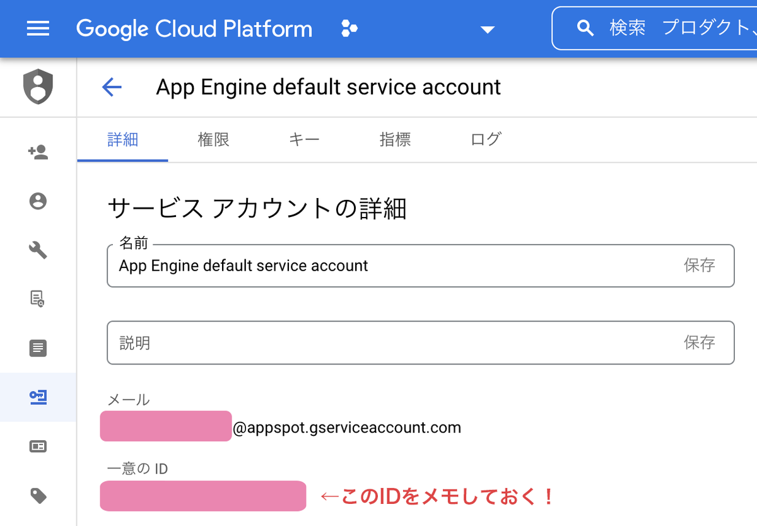This screenshot has height=526, width=757.
Task: Open the labels tag sidebar icon
Action: [x=38, y=496]
